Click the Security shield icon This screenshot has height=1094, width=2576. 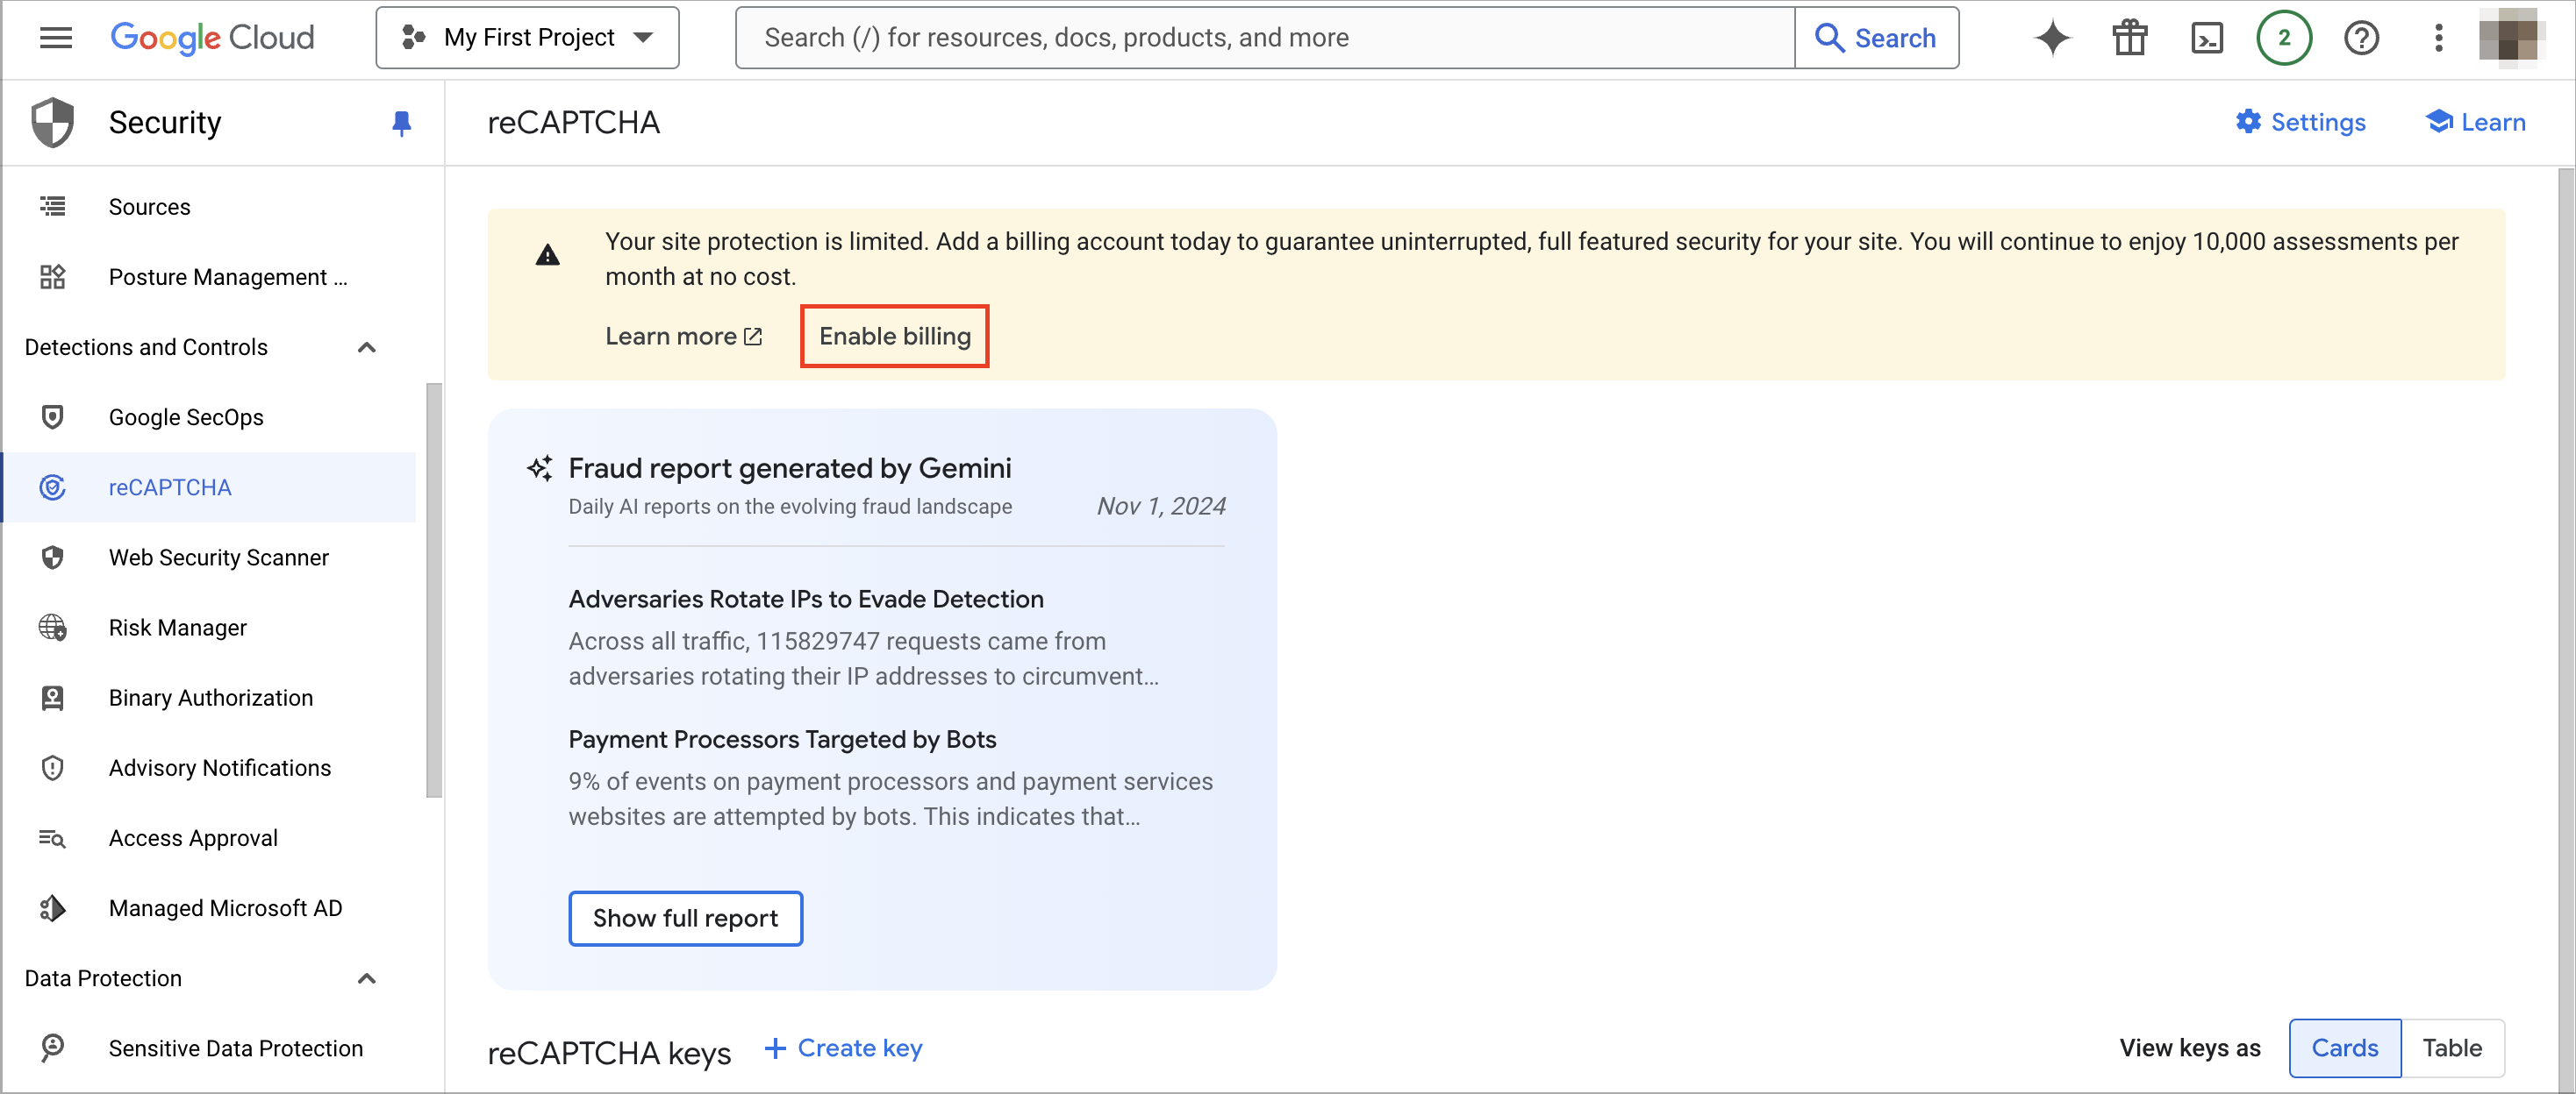pyautogui.click(x=53, y=123)
